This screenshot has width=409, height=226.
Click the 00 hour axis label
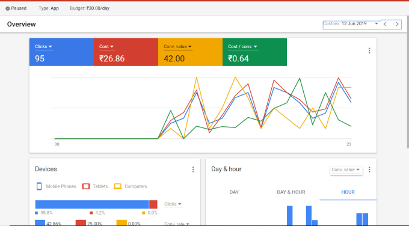[x=57, y=144]
